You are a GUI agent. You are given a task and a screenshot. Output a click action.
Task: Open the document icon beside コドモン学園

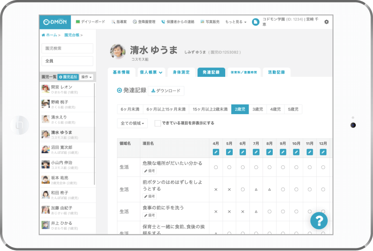(x=256, y=22)
